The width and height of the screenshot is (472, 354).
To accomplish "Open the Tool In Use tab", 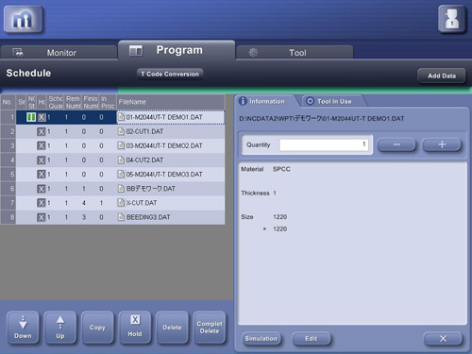I will click(333, 101).
